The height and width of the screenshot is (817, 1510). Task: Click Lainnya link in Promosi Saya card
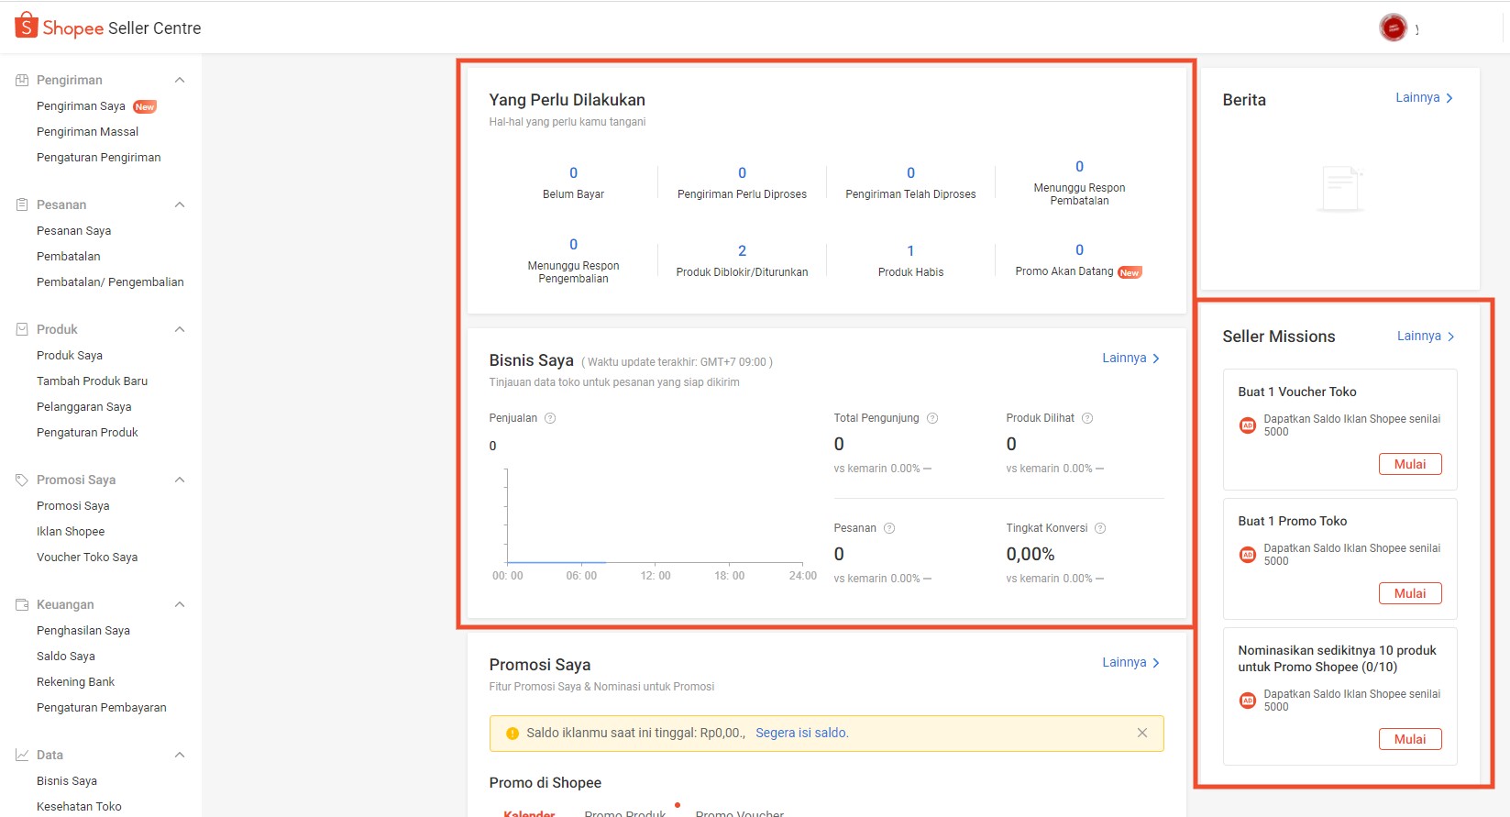1130,663
